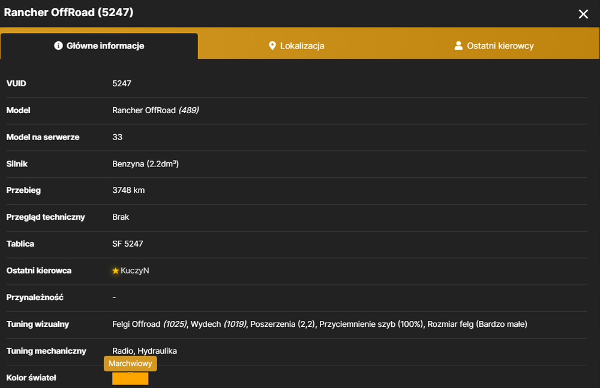Click the Tuning wizualny parts list
This screenshot has height=388, width=600.
tap(320, 324)
